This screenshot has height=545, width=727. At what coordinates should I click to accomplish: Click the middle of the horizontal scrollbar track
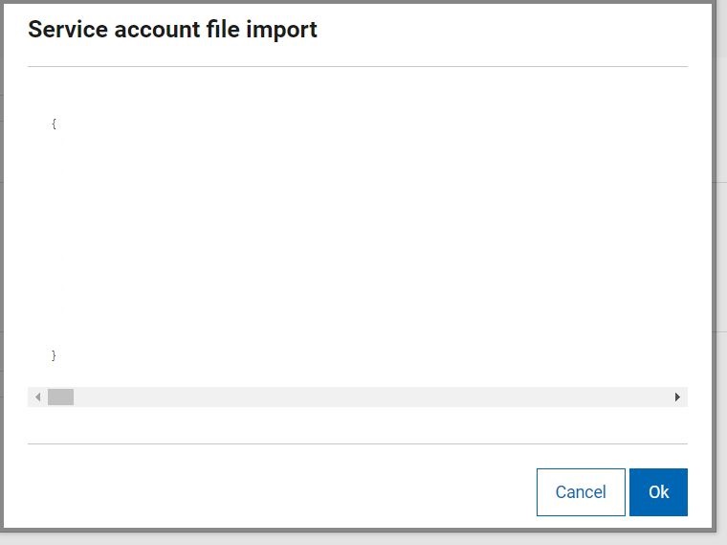click(x=358, y=397)
